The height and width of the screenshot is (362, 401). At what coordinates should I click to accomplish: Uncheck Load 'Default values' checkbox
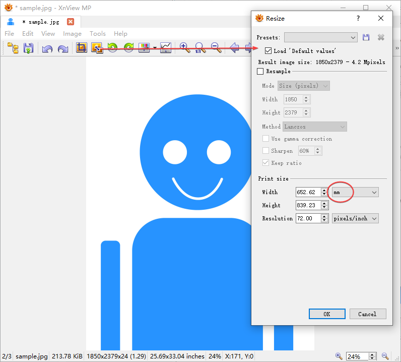pos(268,51)
